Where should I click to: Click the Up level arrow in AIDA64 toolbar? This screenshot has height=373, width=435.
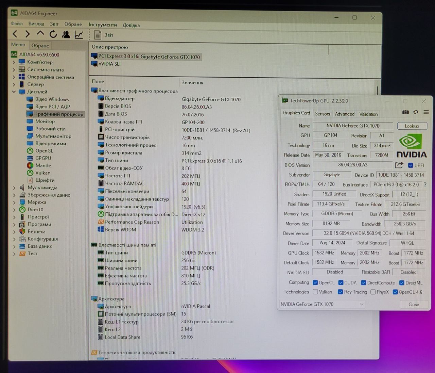(40, 34)
